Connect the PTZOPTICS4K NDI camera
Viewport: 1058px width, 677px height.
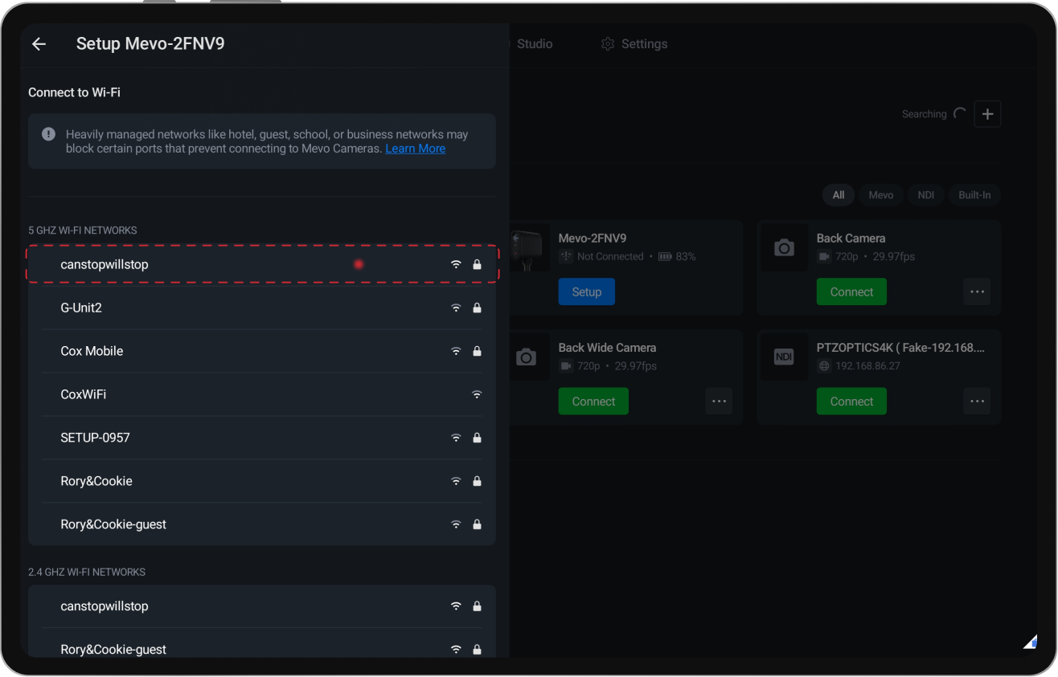tap(851, 402)
